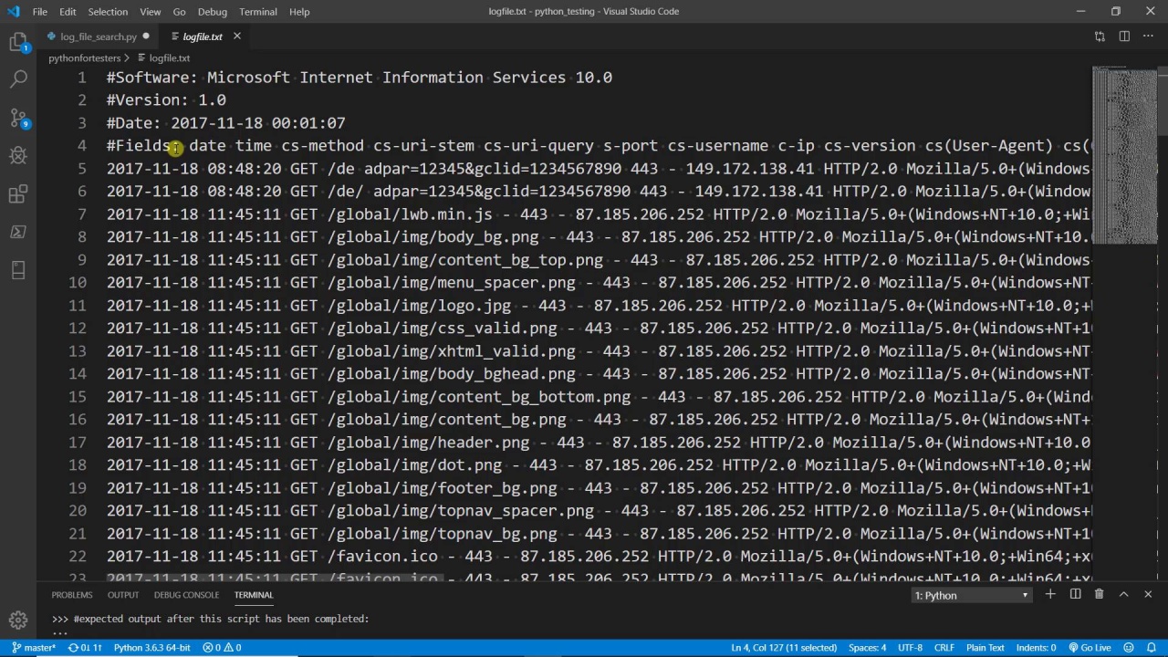The height and width of the screenshot is (657, 1168).
Task: Switch to the PROBLEMS panel tab
Action: 72,595
